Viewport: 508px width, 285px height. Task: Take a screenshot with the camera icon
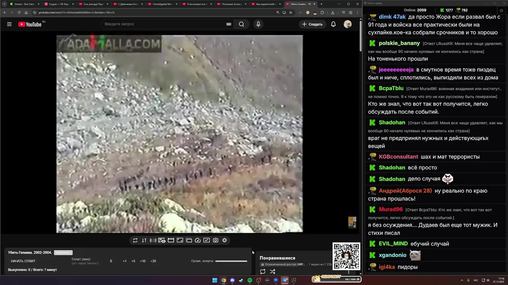coord(216,240)
